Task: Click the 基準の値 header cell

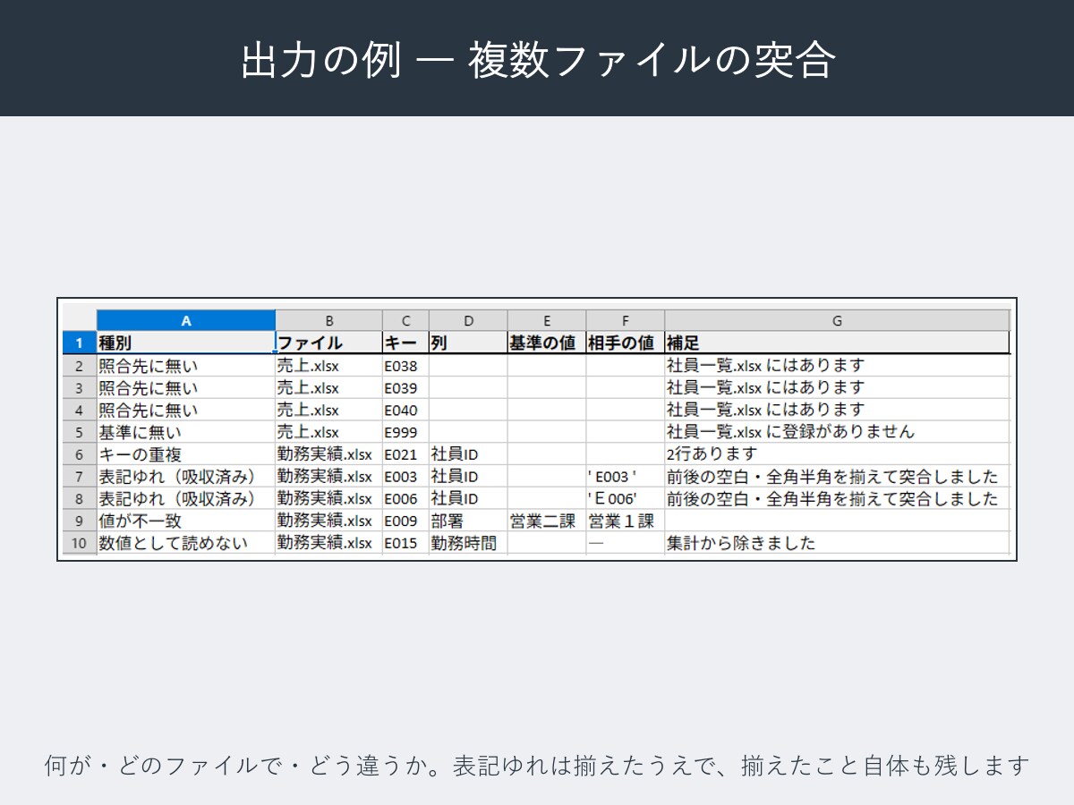Action: click(x=548, y=343)
